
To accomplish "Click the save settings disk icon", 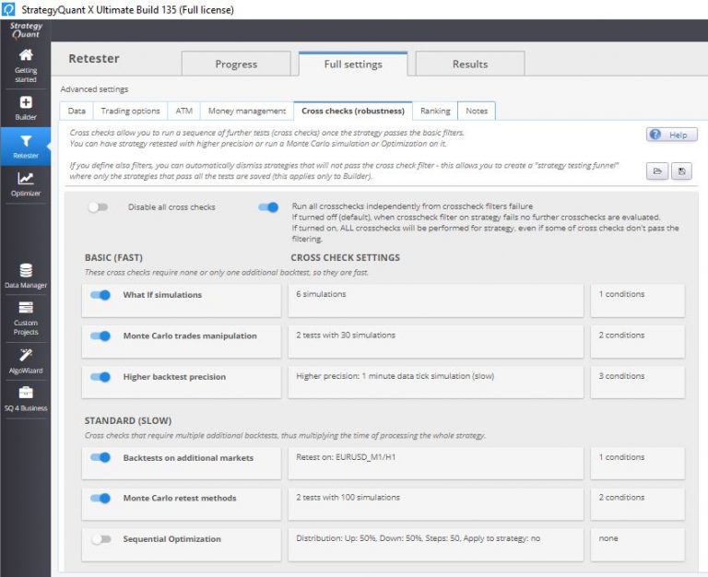I will coord(681,171).
